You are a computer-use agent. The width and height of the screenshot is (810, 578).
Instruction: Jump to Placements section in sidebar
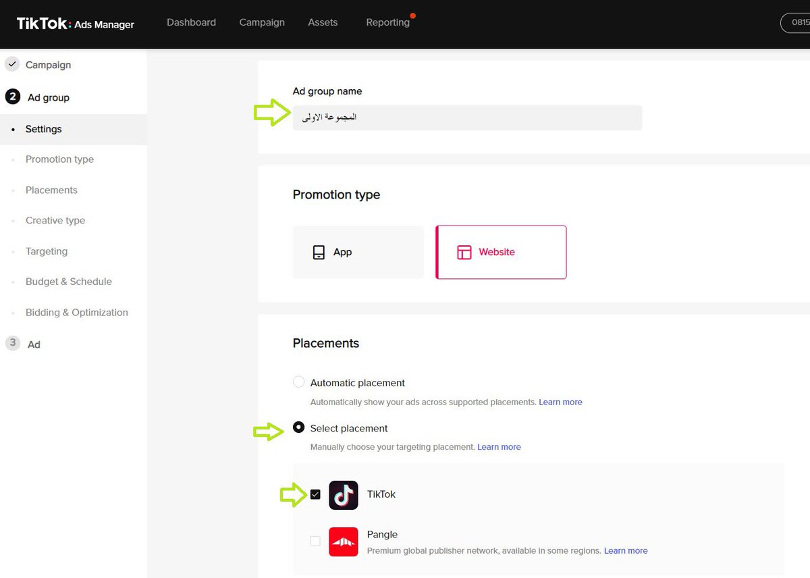coord(51,190)
